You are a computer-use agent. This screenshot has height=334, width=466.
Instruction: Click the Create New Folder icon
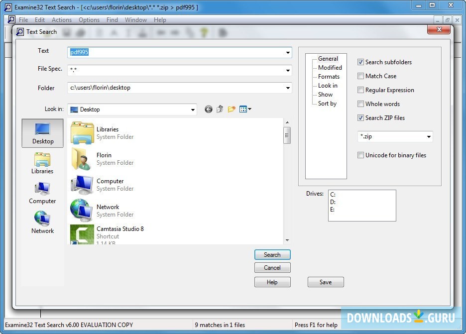(x=231, y=109)
